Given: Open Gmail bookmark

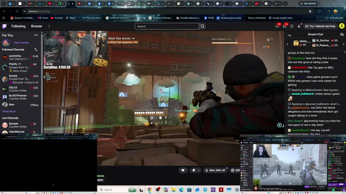Looking at the screenshot, I should pos(43,18).
